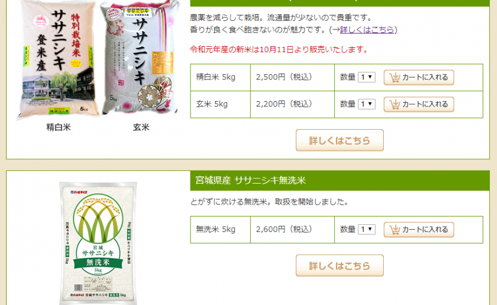Screen dimensions: 497x305
Task: Click 詳しくはこちら button under 無洗米 table
Action: [340, 266]
